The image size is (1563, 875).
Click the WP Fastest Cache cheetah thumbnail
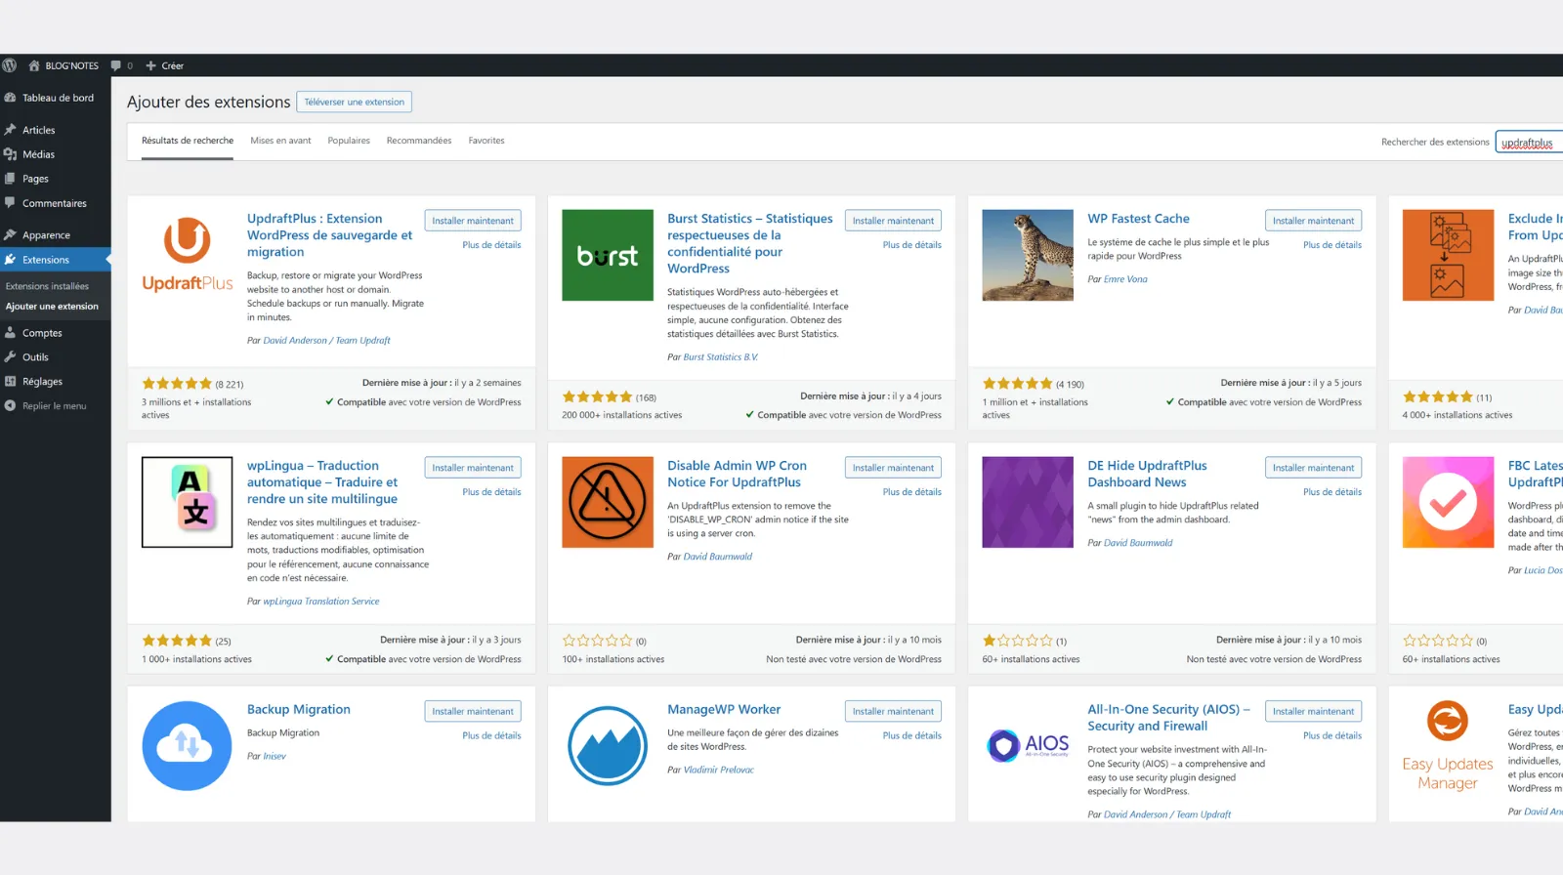[1028, 255]
